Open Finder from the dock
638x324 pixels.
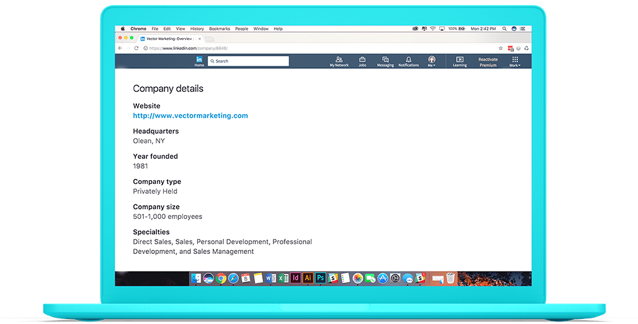pyautogui.click(x=196, y=278)
